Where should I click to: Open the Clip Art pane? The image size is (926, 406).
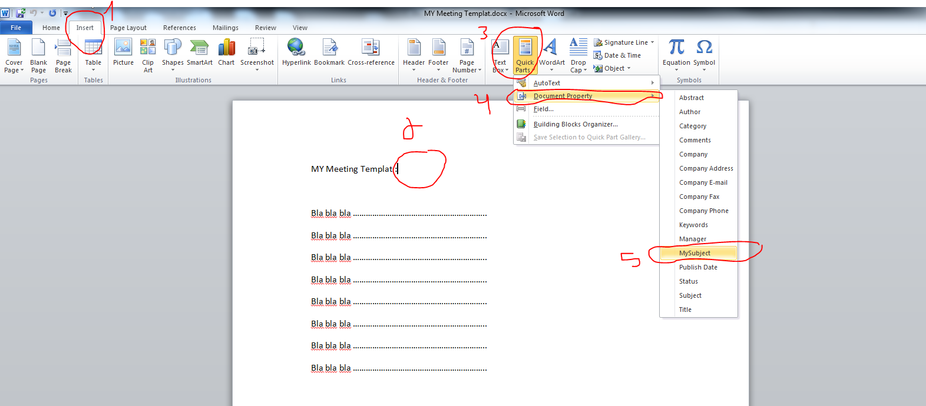pyautogui.click(x=148, y=56)
